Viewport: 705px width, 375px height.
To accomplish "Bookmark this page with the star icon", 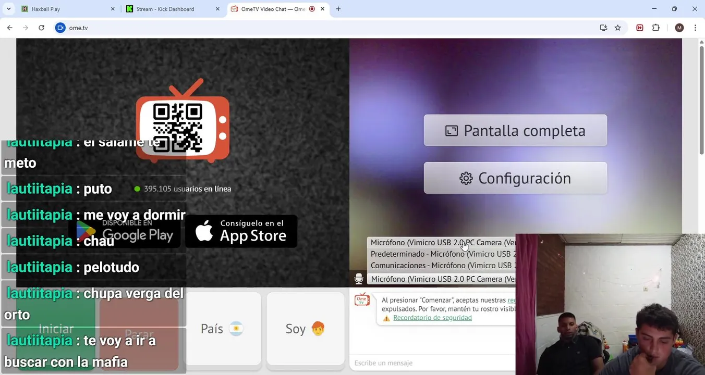I will click(618, 28).
